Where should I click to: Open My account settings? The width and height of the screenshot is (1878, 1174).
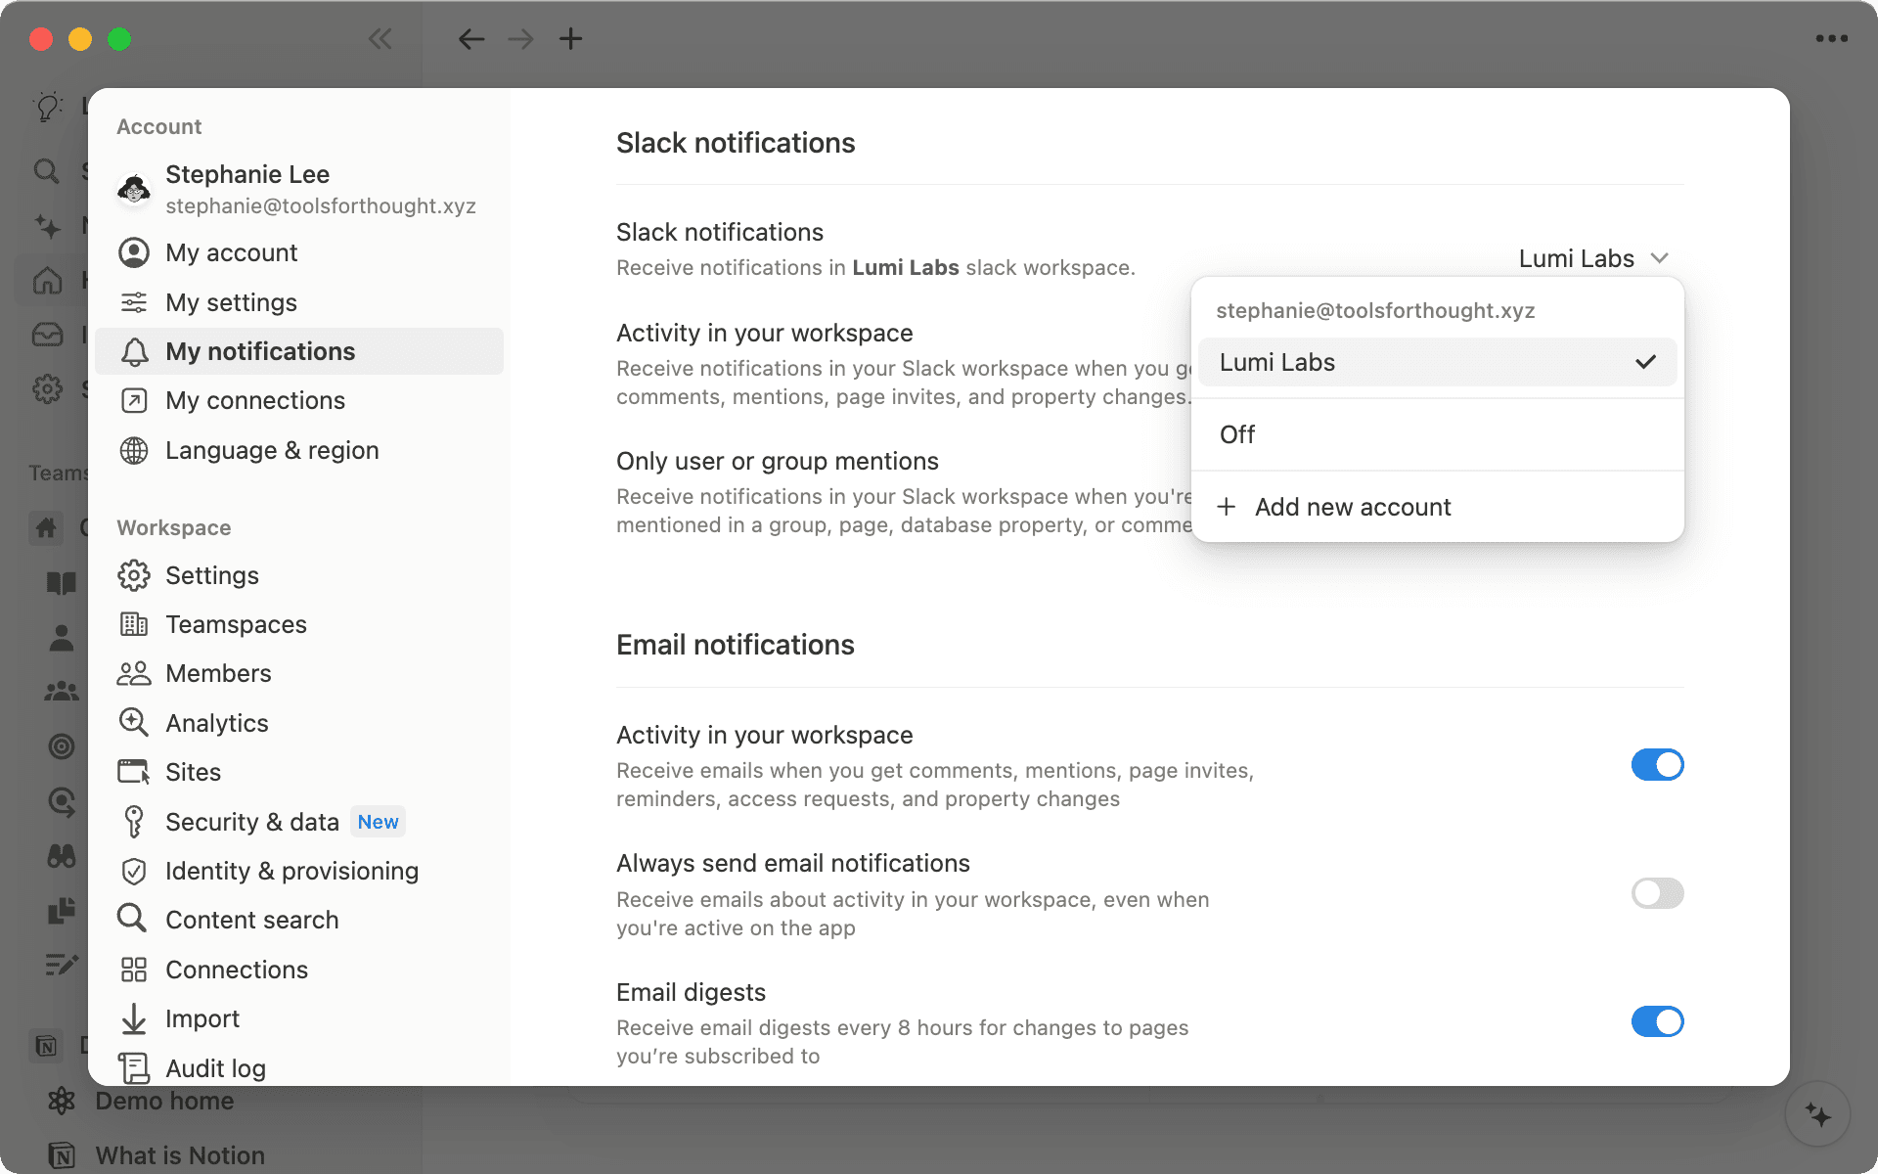click(x=231, y=252)
